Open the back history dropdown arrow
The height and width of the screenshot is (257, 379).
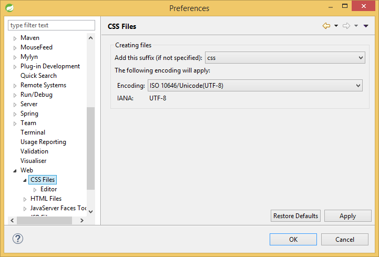pyautogui.click(x=336, y=26)
